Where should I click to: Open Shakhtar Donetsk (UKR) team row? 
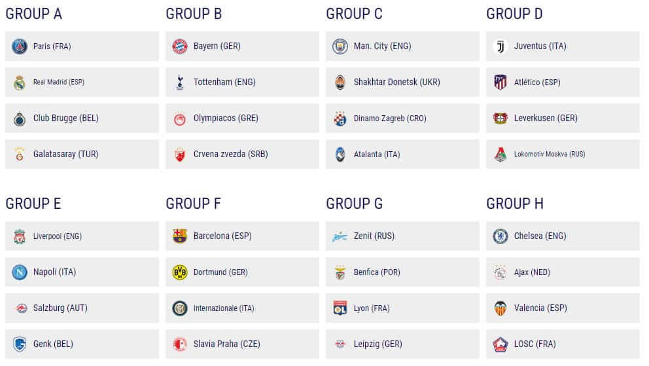[396, 82]
